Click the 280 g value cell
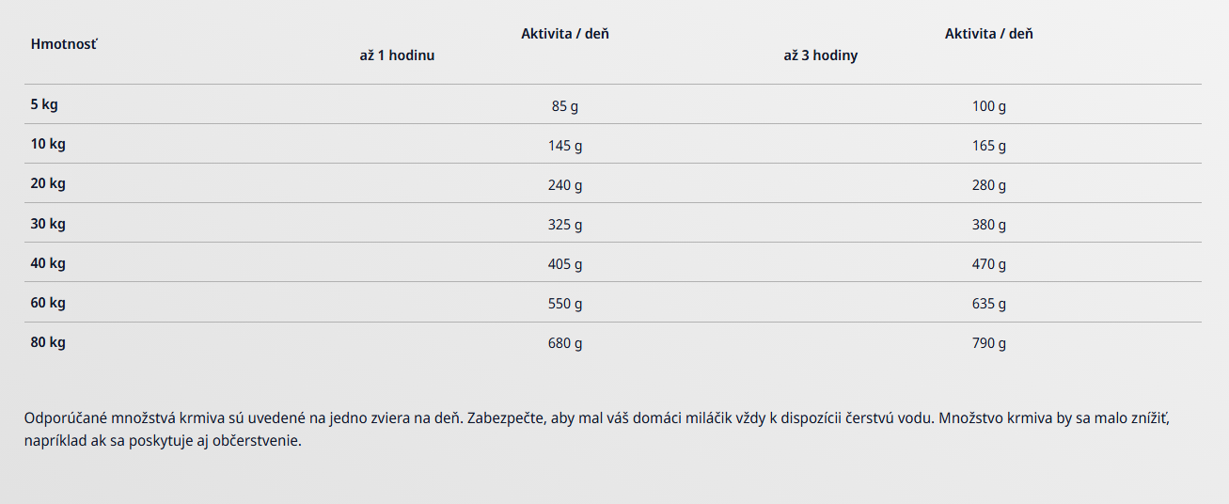 pos(989,185)
